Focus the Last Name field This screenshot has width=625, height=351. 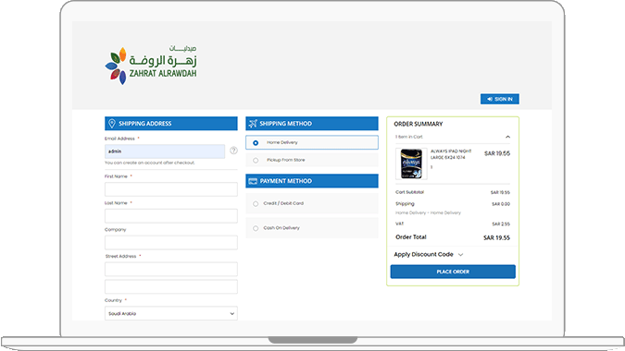coord(171,216)
